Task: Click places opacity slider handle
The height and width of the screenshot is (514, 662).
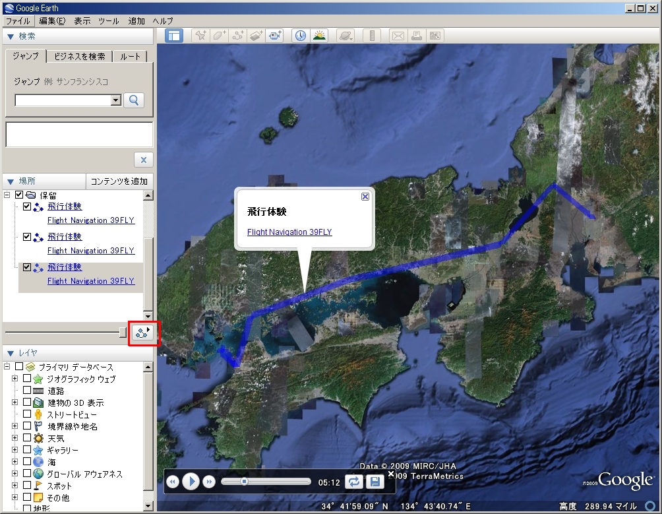Action: (x=123, y=333)
